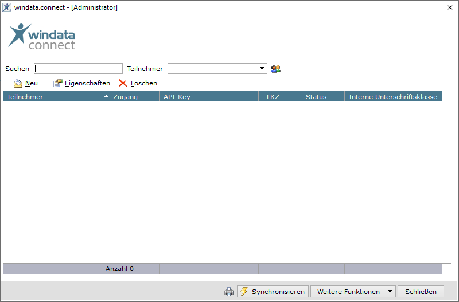Image resolution: width=459 pixels, height=302 pixels.
Task: Sort by the Zugang column header
Action: [131, 96]
